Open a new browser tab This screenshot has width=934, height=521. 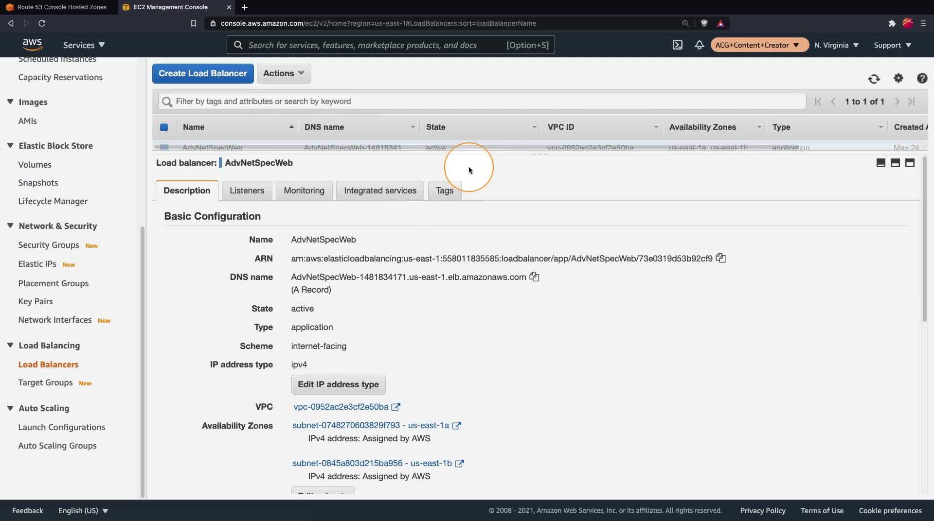tap(245, 7)
